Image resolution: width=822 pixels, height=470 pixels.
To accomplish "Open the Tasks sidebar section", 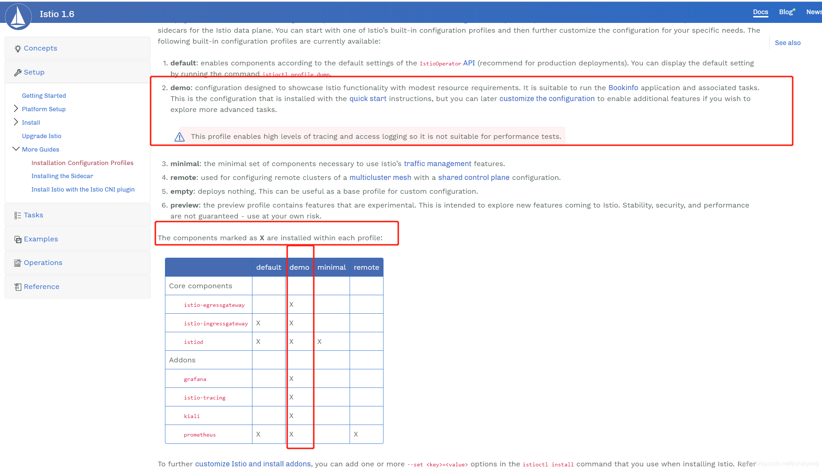I will coord(78,215).
